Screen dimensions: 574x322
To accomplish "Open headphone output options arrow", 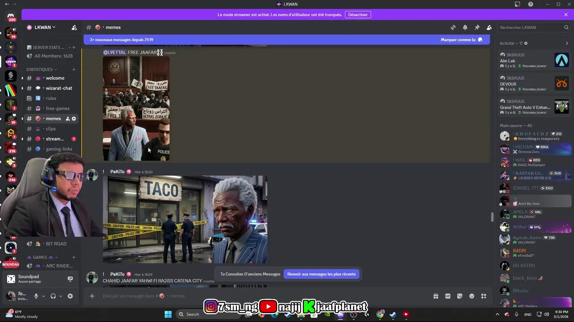I will [61, 296].
